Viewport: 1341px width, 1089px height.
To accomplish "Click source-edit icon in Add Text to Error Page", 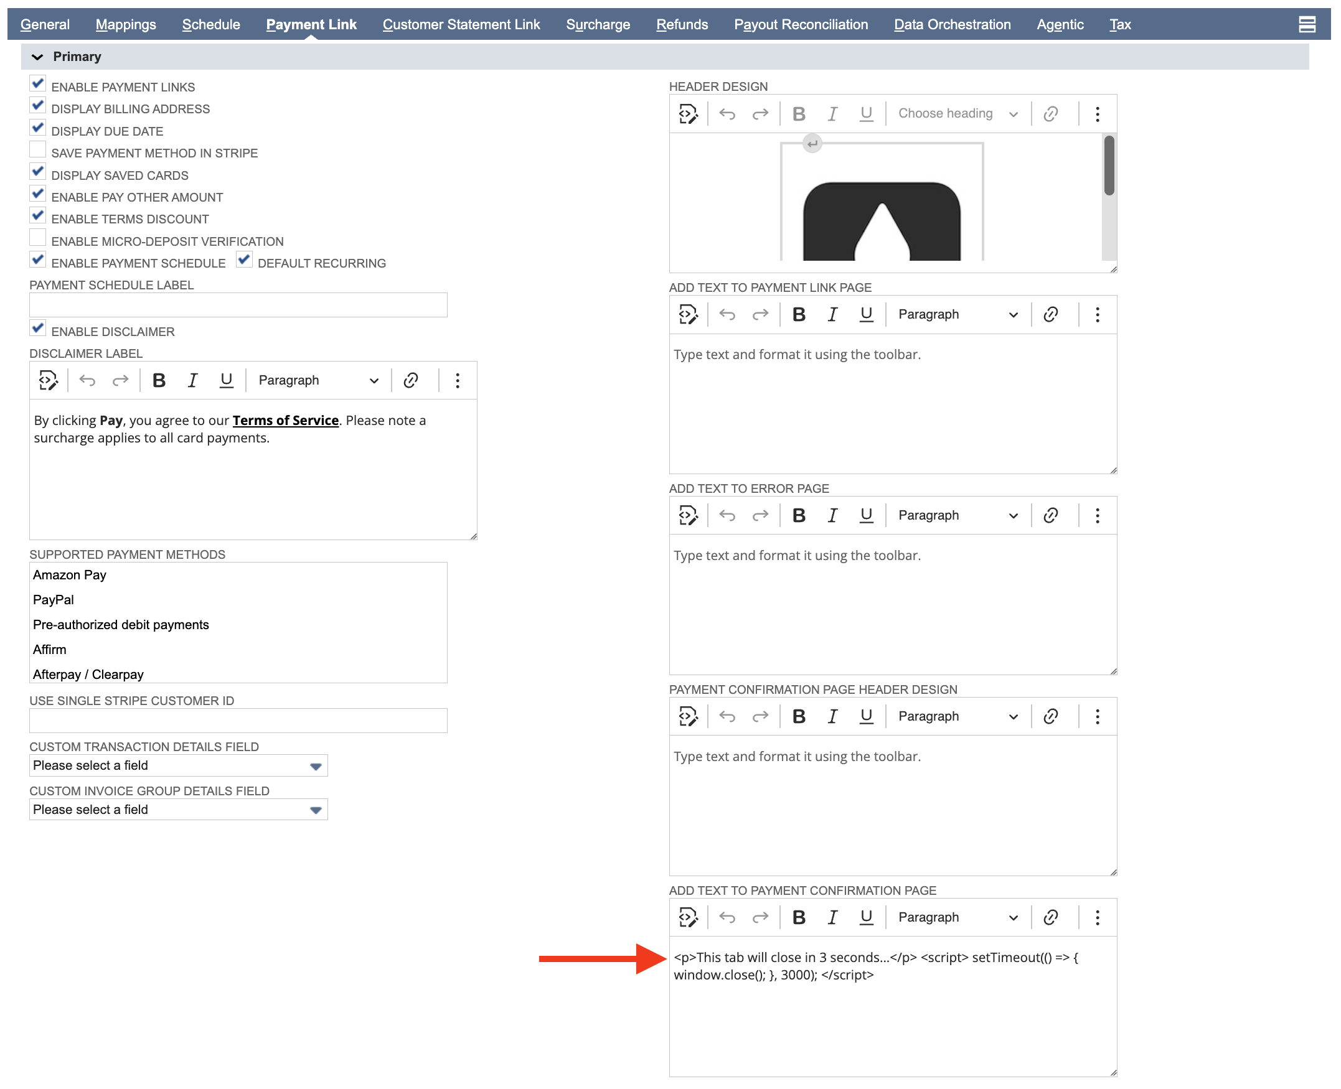I will (689, 516).
